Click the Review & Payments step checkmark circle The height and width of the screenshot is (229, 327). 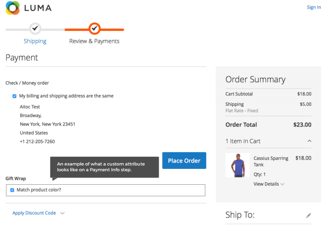94,28
